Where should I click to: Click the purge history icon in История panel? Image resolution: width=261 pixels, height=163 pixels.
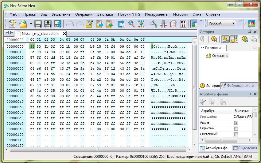[x=214, y=39]
